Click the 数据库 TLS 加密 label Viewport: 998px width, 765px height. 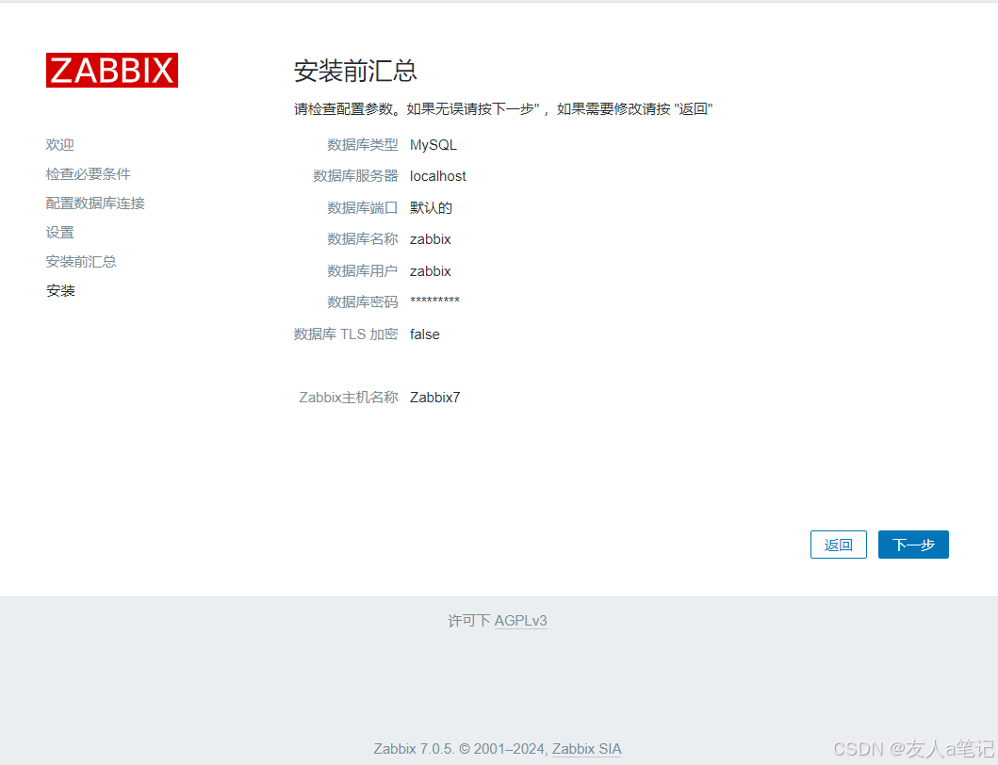[346, 334]
